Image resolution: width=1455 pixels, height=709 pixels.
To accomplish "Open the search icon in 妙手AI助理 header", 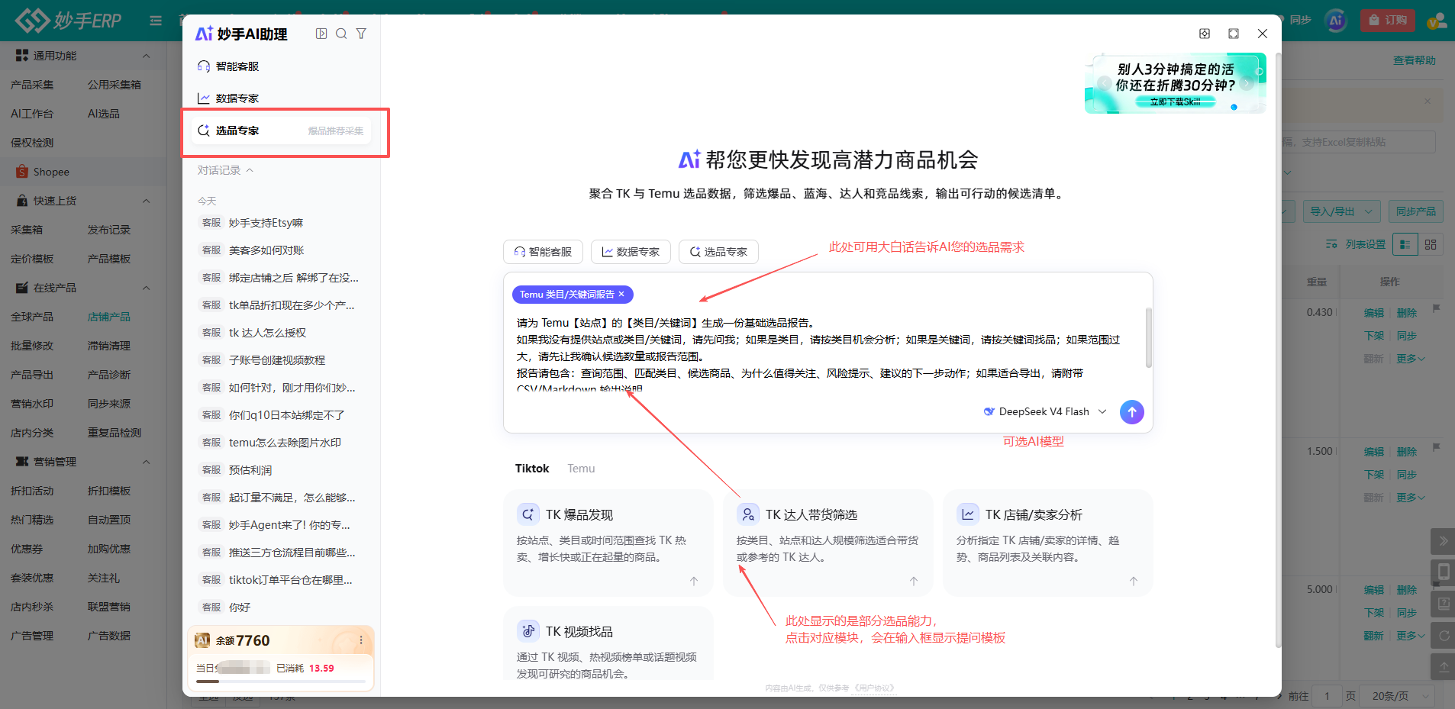I will (341, 34).
